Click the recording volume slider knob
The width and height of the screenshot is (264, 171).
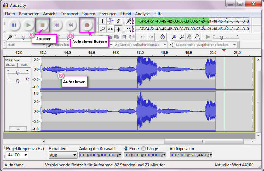click(x=23, y=38)
